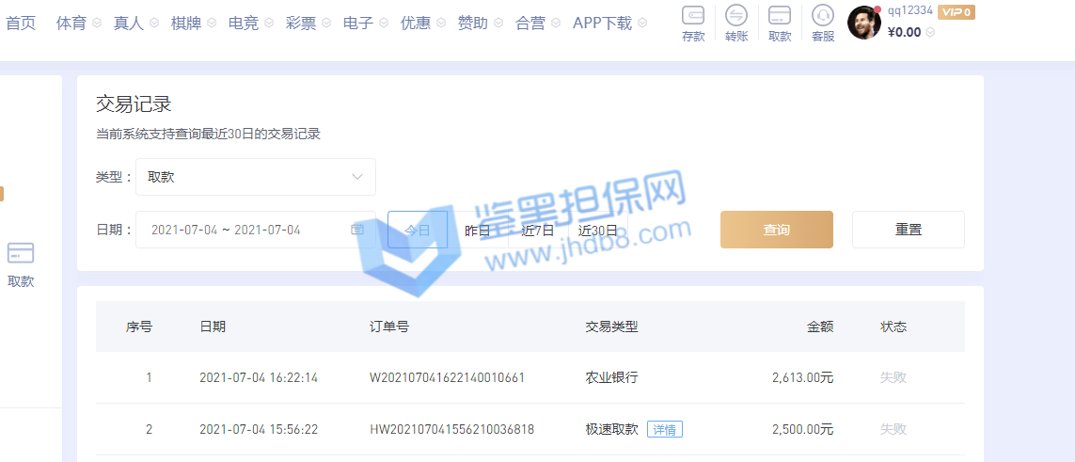Click the calendar icon in date field
The width and height of the screenshot is (1075, 462).
point(357,230)
